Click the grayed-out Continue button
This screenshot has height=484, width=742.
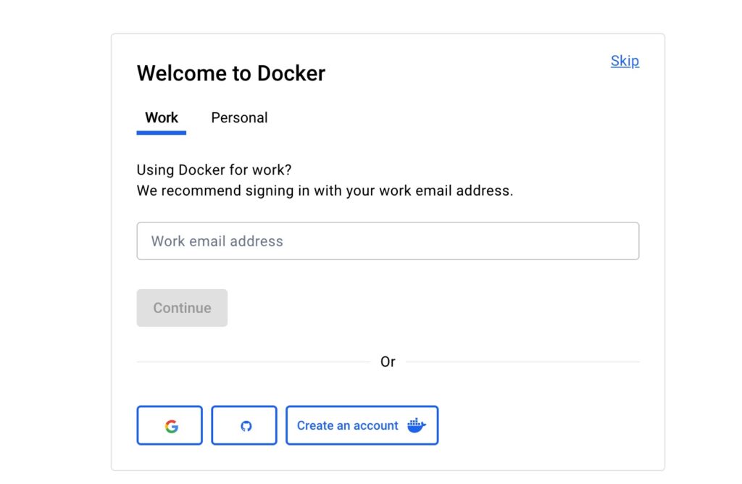182,308
